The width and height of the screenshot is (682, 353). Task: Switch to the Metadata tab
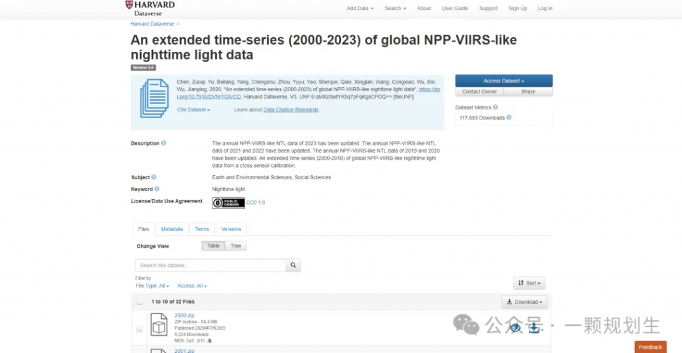(x=172, y=229)
